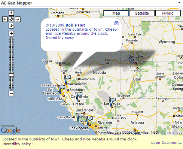Click the Arizona state label

pos(137,122)
